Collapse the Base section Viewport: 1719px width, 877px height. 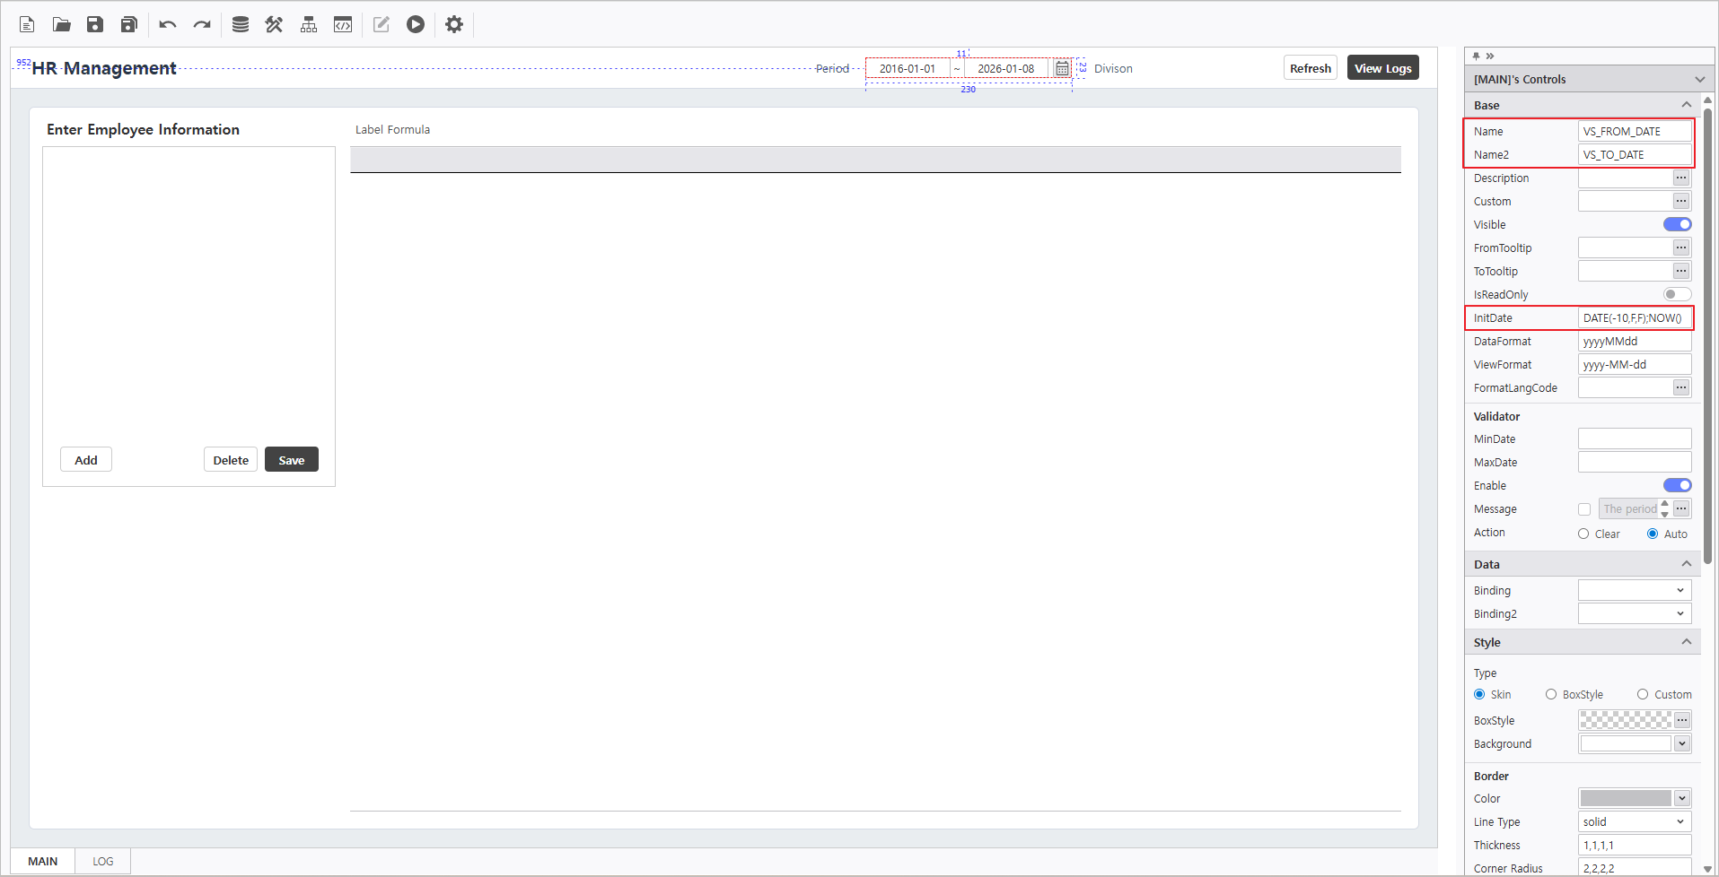[x=1686, y=105]
